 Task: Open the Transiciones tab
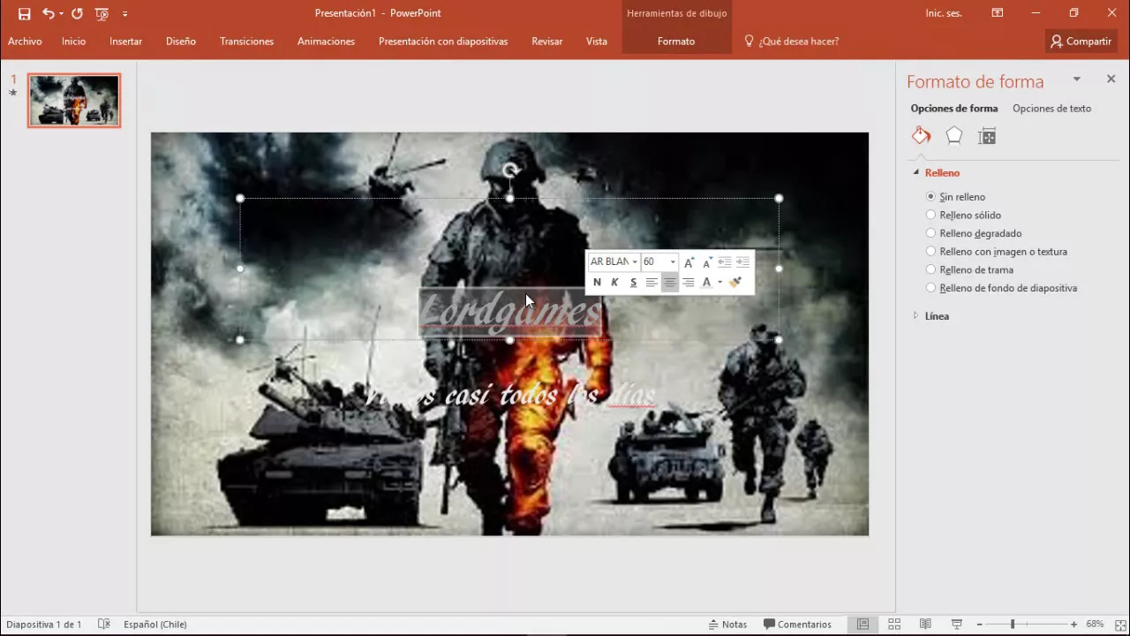pos(246,42)
